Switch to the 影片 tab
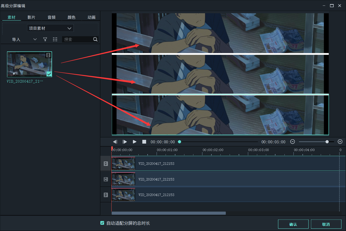This screenshot has height=231, width=346. (x=31, y=17)
